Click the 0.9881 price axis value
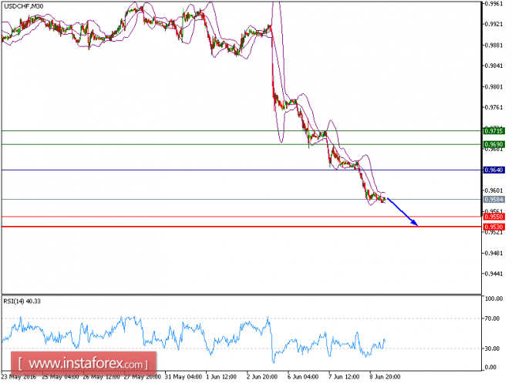This screenshot has height=384, width=512. click(493, 45)
